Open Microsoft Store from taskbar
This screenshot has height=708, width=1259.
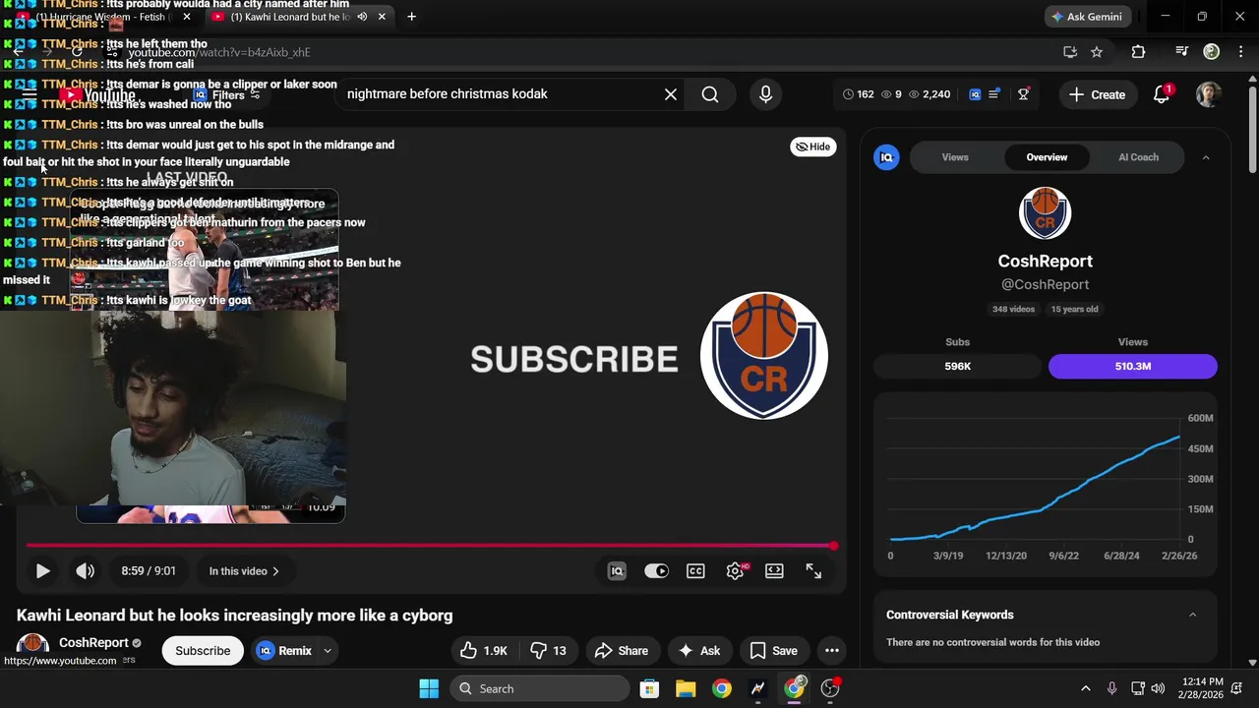tap(649, 688)
